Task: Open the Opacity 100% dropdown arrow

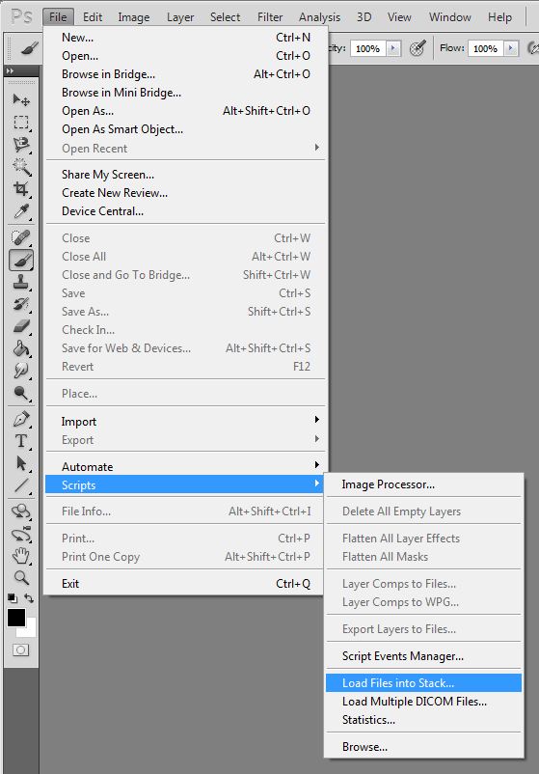Action: pos(393,48)
